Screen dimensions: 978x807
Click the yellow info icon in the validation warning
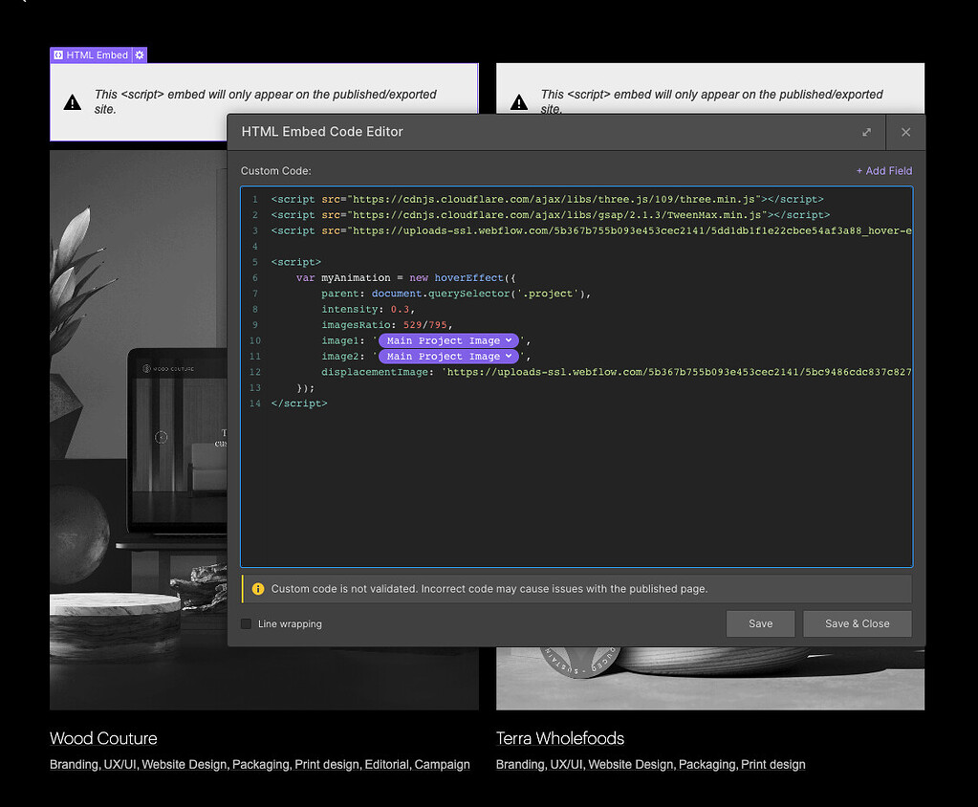click(x=258, y=589)
